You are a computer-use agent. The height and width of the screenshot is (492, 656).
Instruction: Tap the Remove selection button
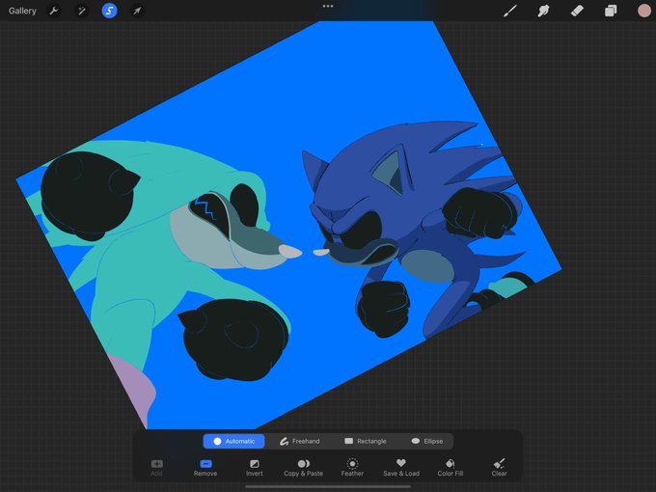(x=205, y=468)
